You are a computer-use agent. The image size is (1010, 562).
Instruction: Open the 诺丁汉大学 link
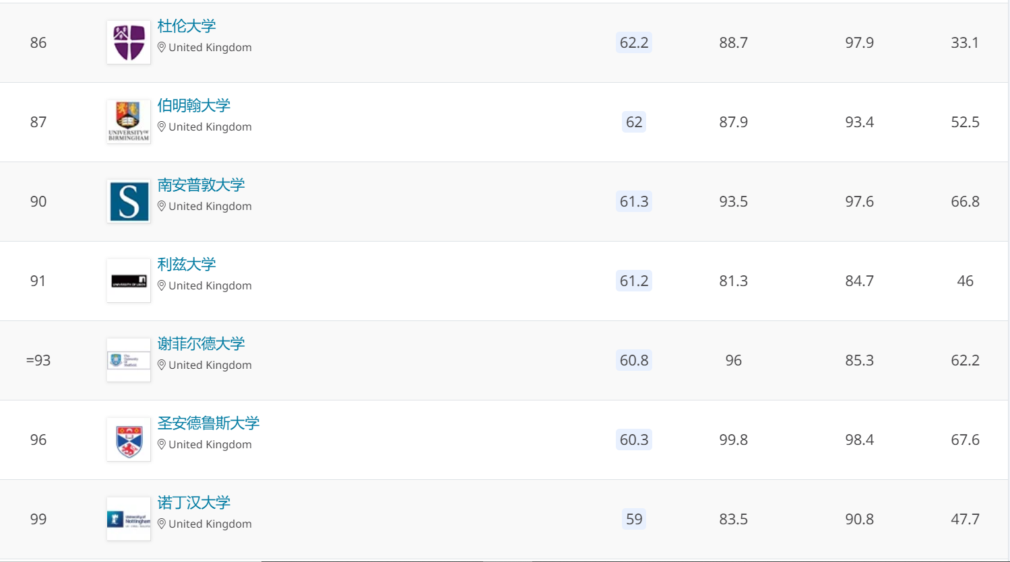(x=194, y=503)
